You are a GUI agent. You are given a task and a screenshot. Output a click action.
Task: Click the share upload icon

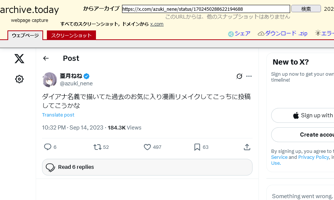pos(247,147)
